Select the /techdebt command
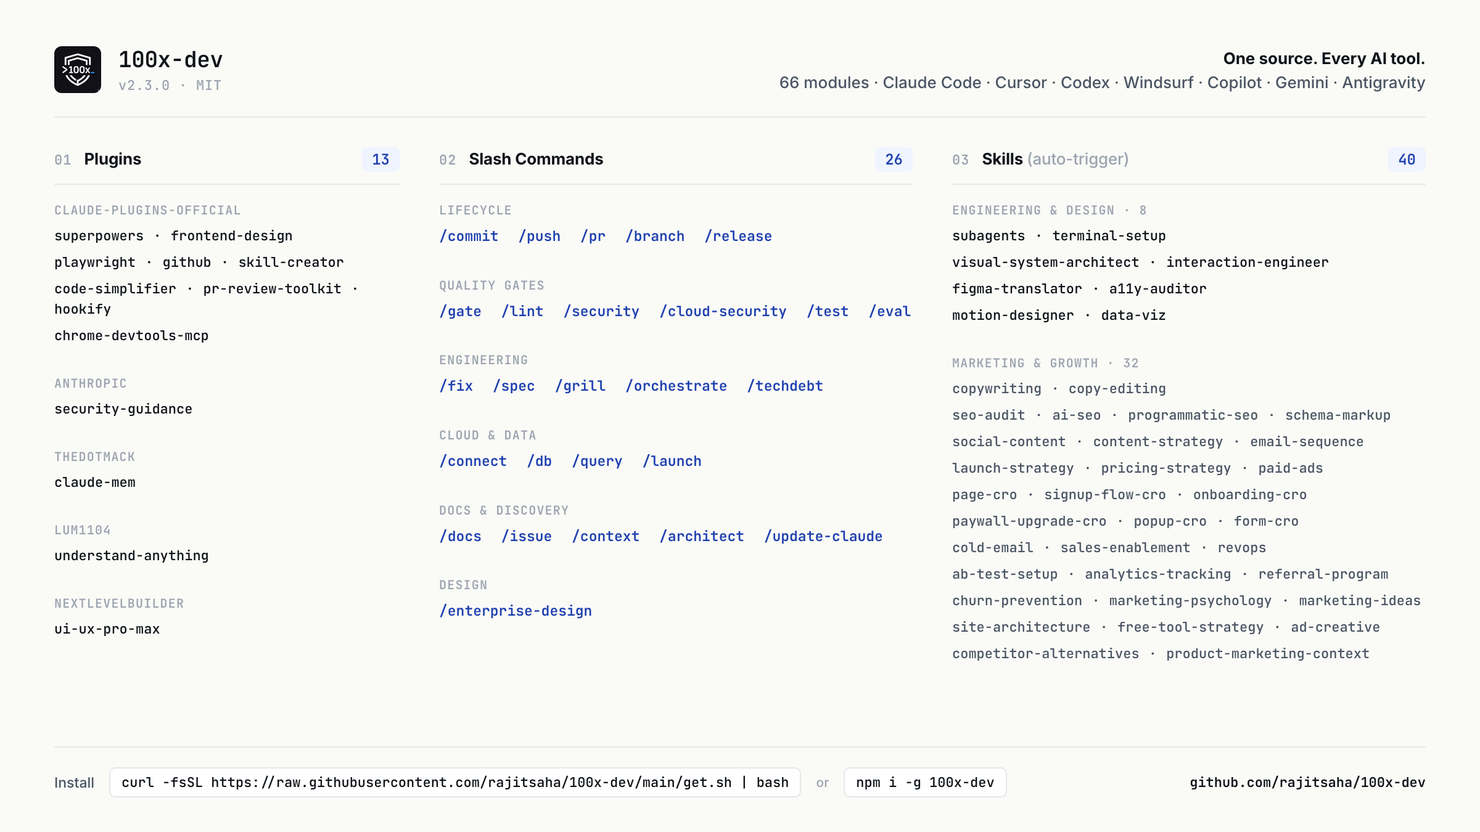1480x832 pixels. click(785, 386)
